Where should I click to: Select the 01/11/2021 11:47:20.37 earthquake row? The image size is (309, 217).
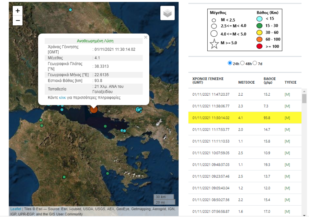pos(245,94)
